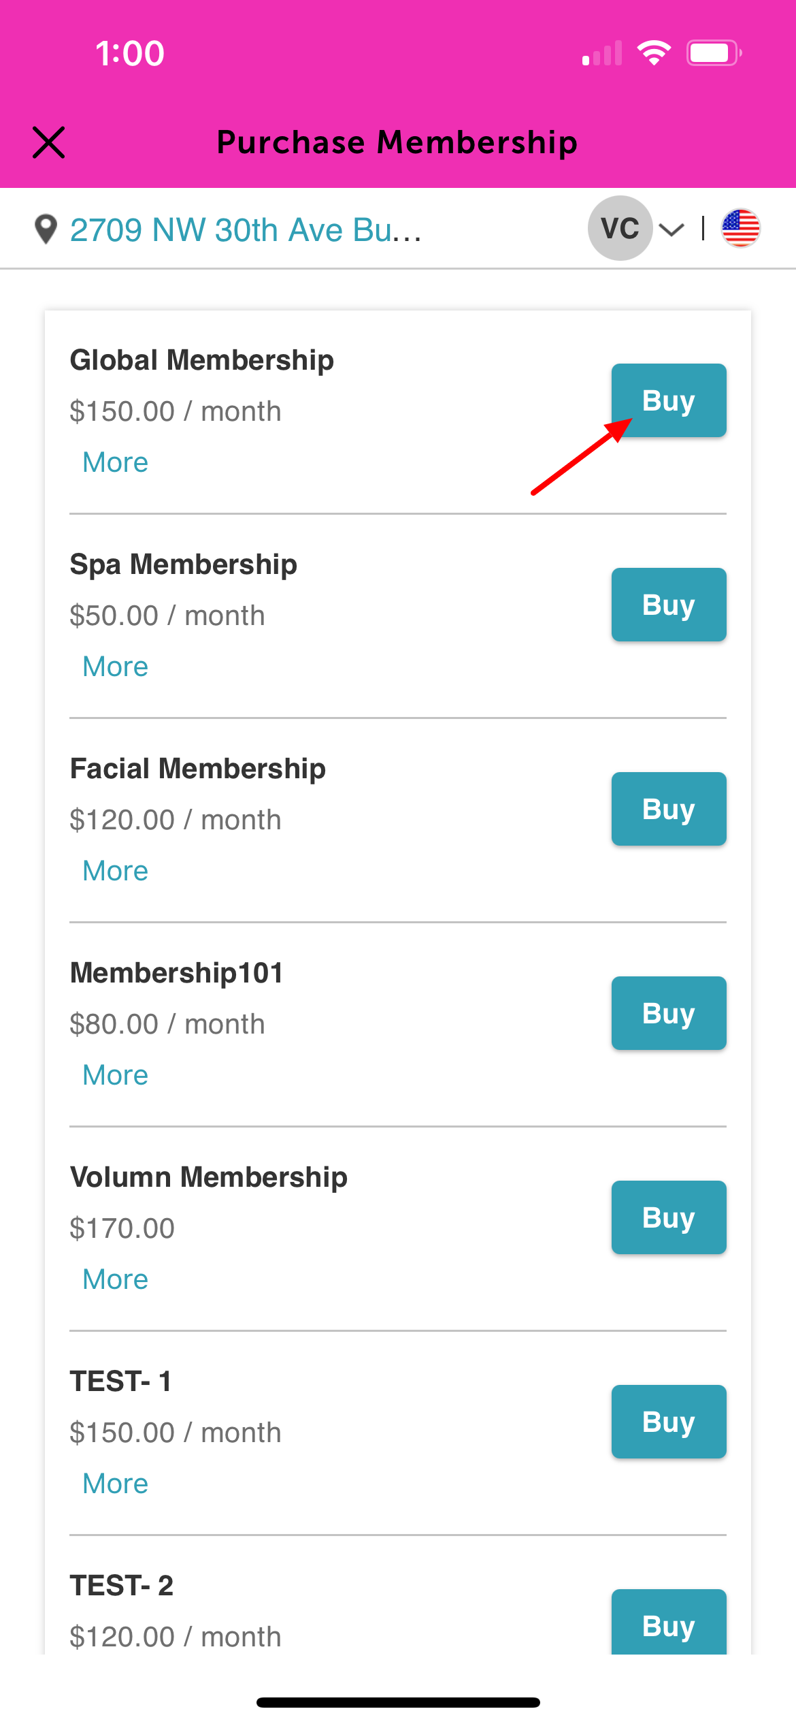Image resolution: width=796 pixels, height=1724 pixels.
Task: Expand More under Spa Membership
Action: [115, 667]
